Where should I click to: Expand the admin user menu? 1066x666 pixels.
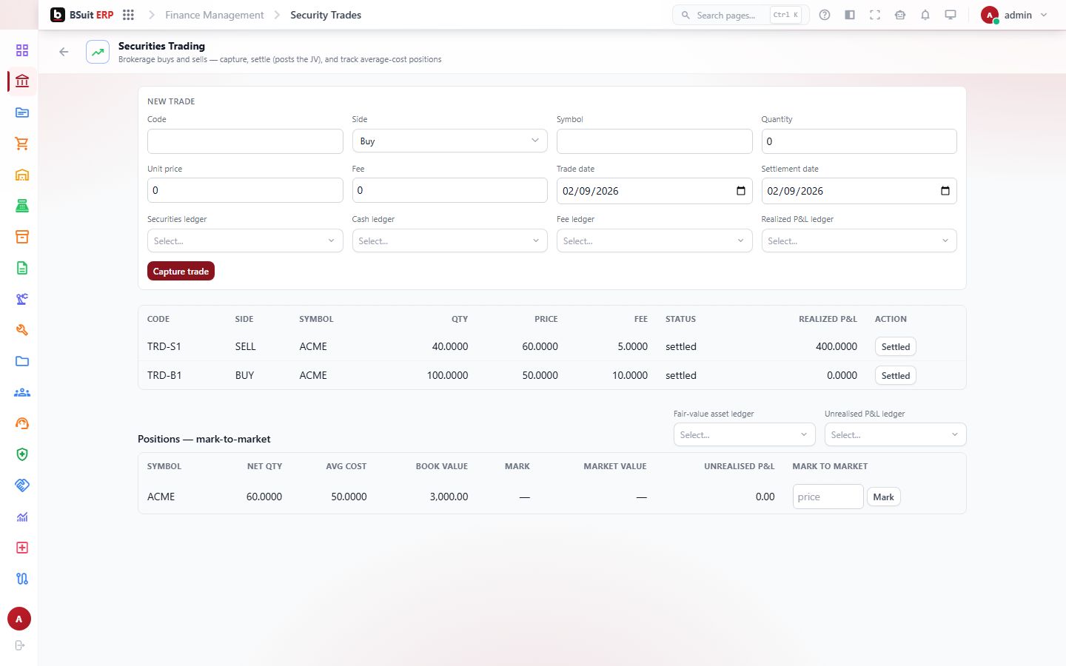coord(1014,15)
